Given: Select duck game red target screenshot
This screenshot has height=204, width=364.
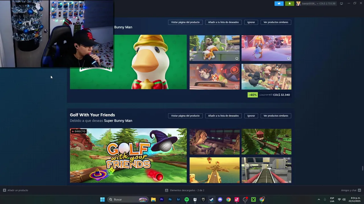Looking at the screenshot, I should (214, 76).
